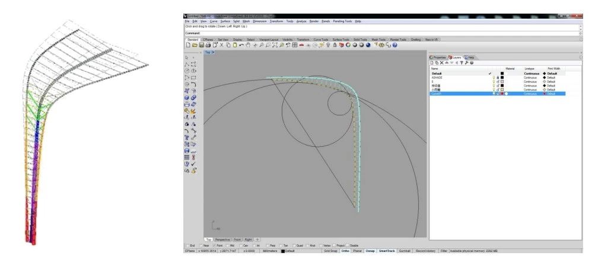Select the Circle tool in left toolbar
Screen dimensions: 592x265
click(x=187, y=71)
